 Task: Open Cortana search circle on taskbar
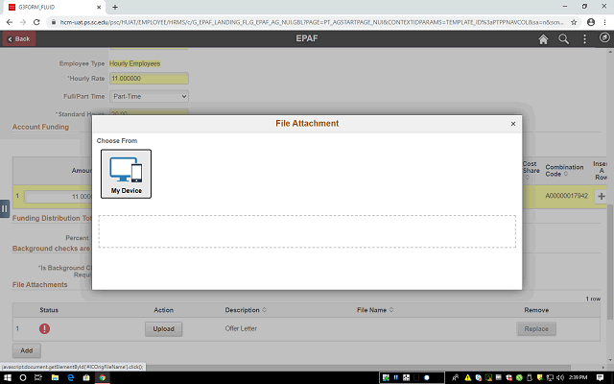coord(23,377)
